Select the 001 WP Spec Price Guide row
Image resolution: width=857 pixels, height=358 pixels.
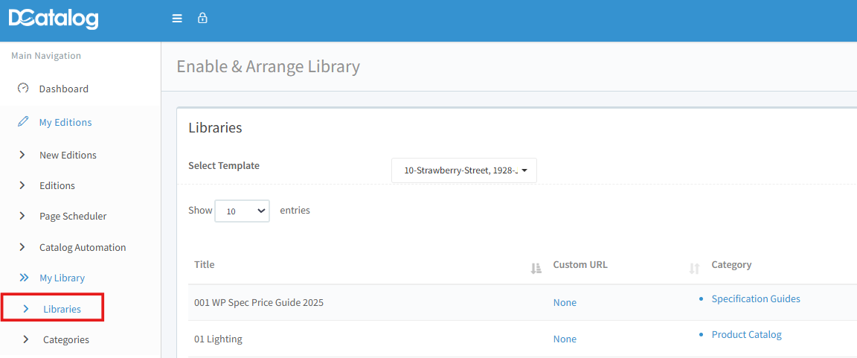[x=259, y=302]
